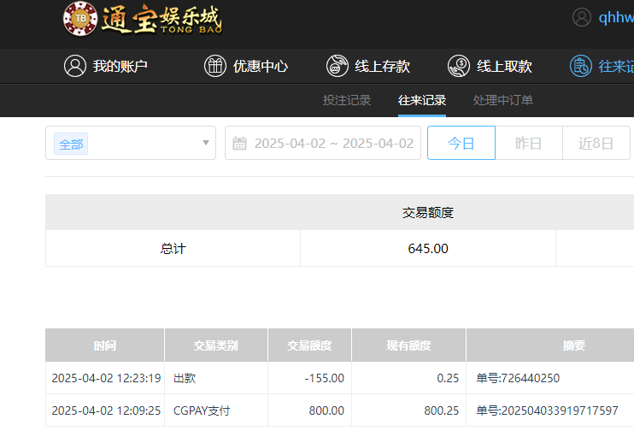This screenshot has width=634, height=437.
Task: Click the username qhhw link
Action: [615, 18]
